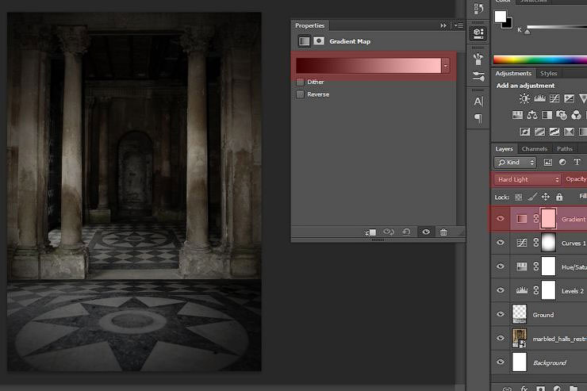Open the gradient picker dropdown arrow

(x=446, y=65)
